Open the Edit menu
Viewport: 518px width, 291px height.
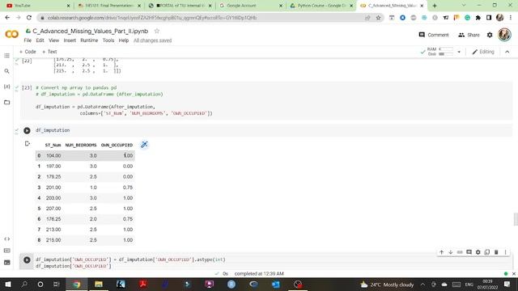pos(40,40)
